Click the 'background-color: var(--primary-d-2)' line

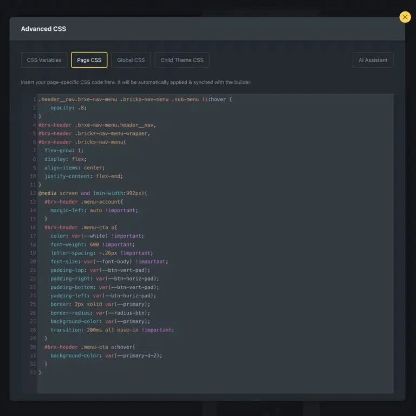pyautogui.click(x=106, y=355)
